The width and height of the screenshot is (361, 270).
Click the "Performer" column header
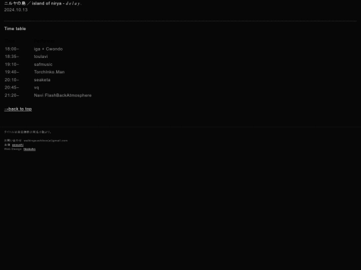point(44,41)
